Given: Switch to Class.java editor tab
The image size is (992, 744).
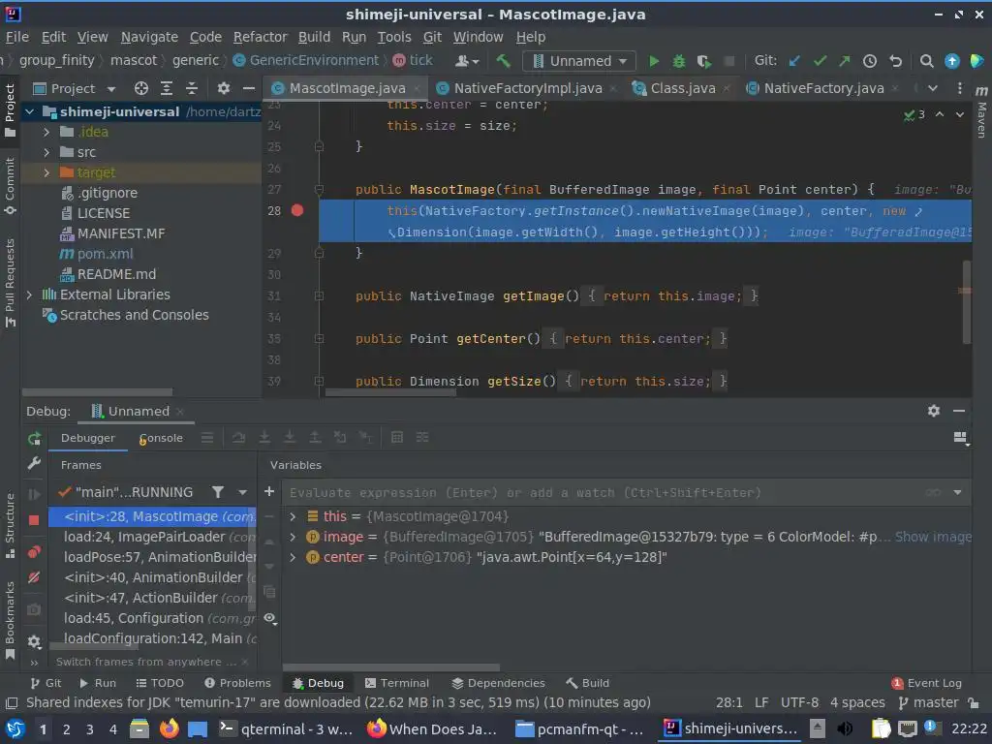Looking at the screenshot, I should click(683, 88).
